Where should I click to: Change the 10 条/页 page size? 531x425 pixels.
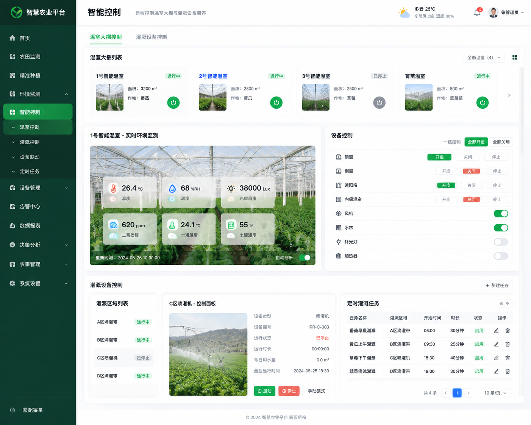pyautogui.click(x=495, y=393)
